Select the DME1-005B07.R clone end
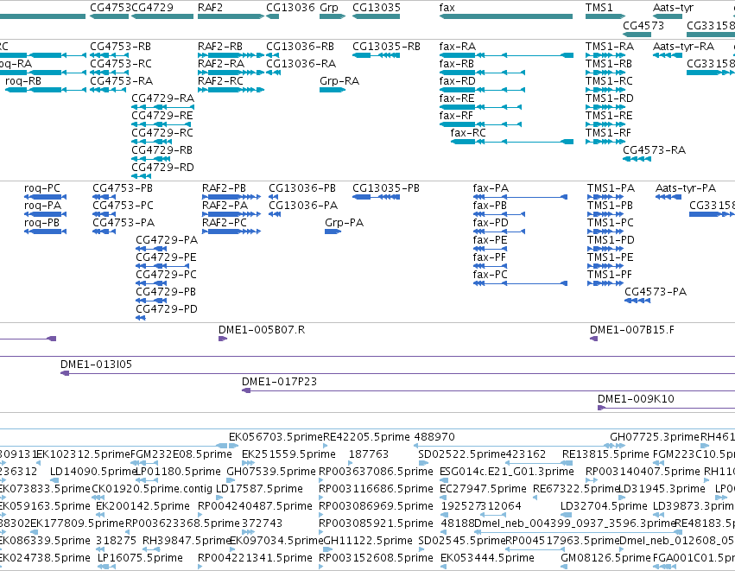The width and height of the screenshot is (735, 571). click(223, 339)
